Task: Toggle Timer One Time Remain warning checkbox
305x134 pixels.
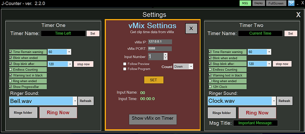Action: (x=10, y=52)
